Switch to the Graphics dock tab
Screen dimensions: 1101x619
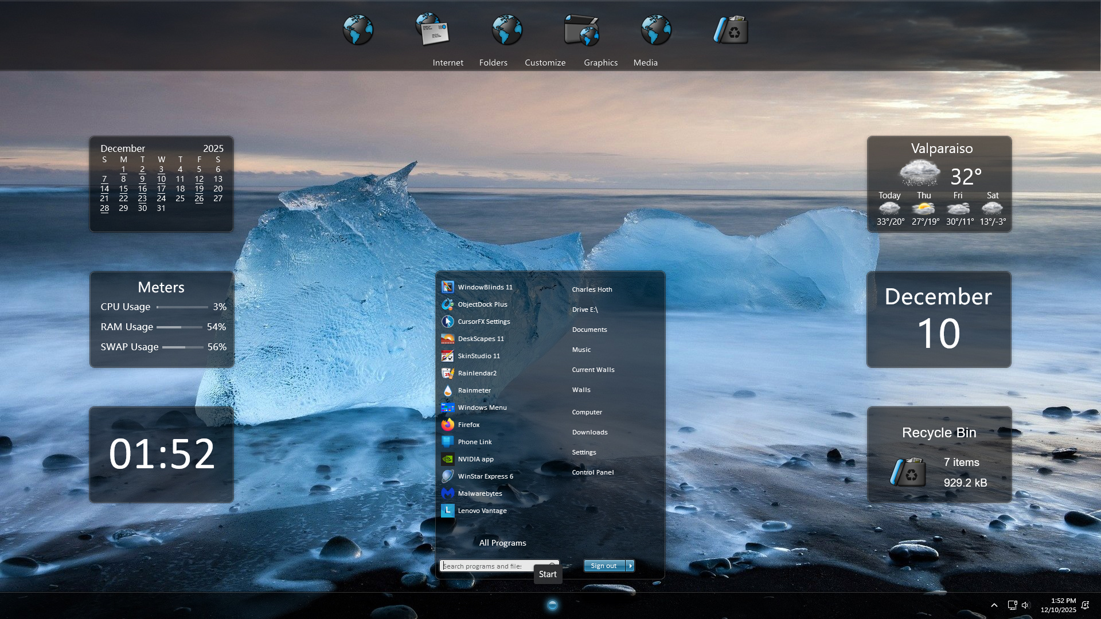tap(600, 62)
